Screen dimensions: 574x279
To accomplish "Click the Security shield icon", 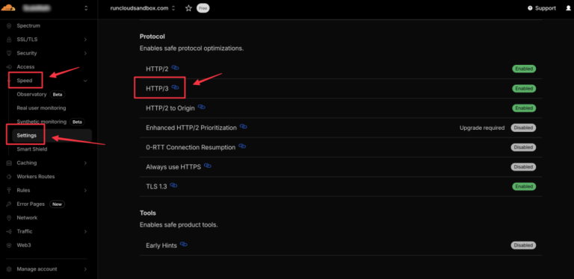I will click(x=9, y=53).
